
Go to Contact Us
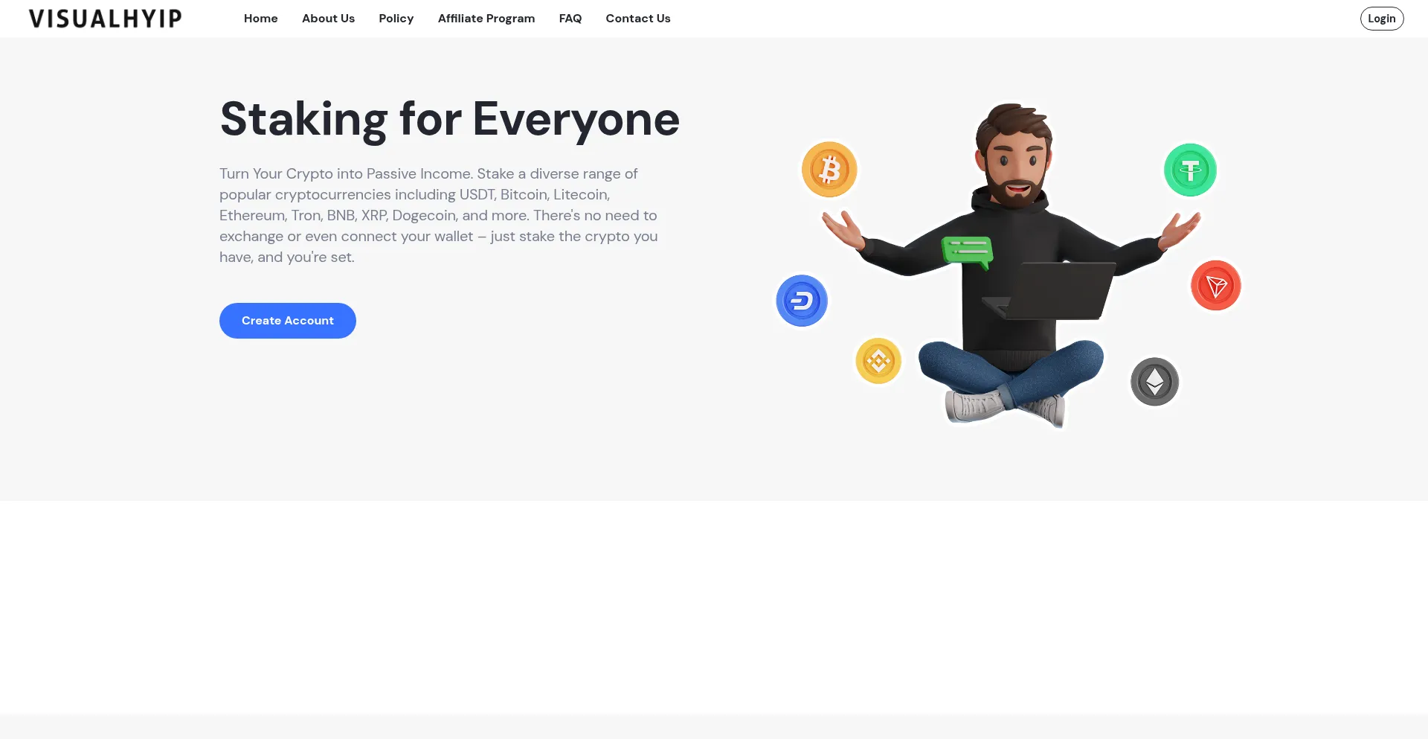638,19
